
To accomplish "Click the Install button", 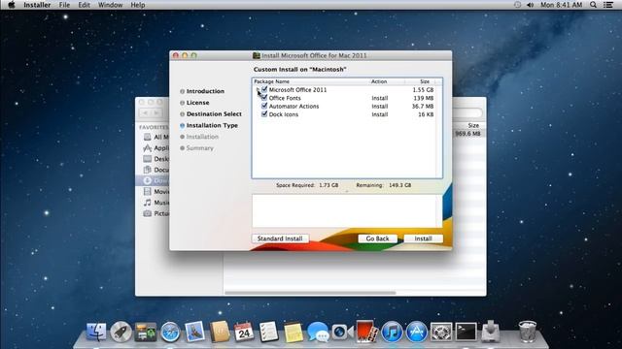I will pyautogui.click(x=424, y=238).
